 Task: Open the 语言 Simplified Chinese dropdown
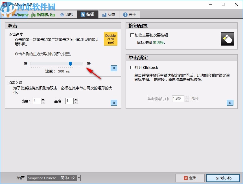click(x=54, y=178)
